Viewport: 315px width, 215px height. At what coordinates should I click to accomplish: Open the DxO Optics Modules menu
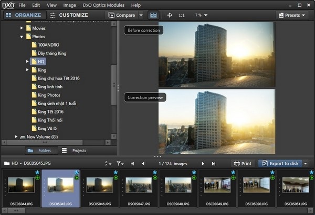tap(103, 5)
